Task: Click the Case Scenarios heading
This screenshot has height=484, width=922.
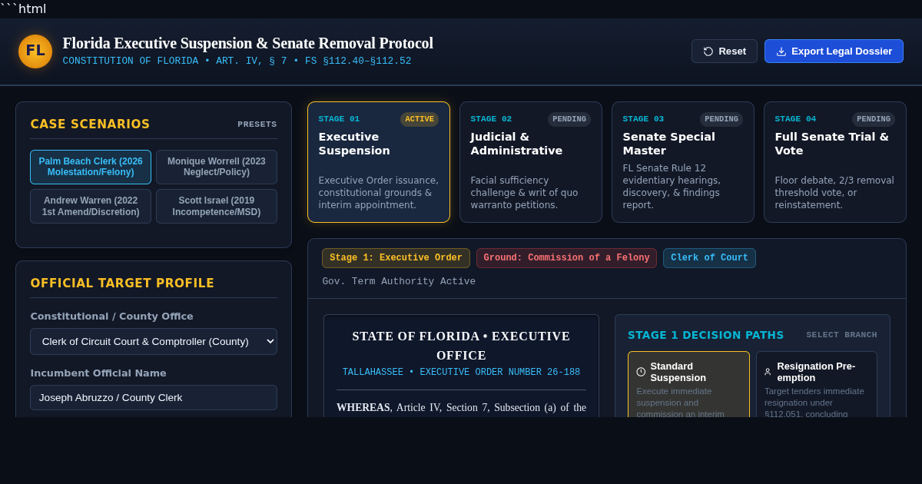Action: coord(90,124)
